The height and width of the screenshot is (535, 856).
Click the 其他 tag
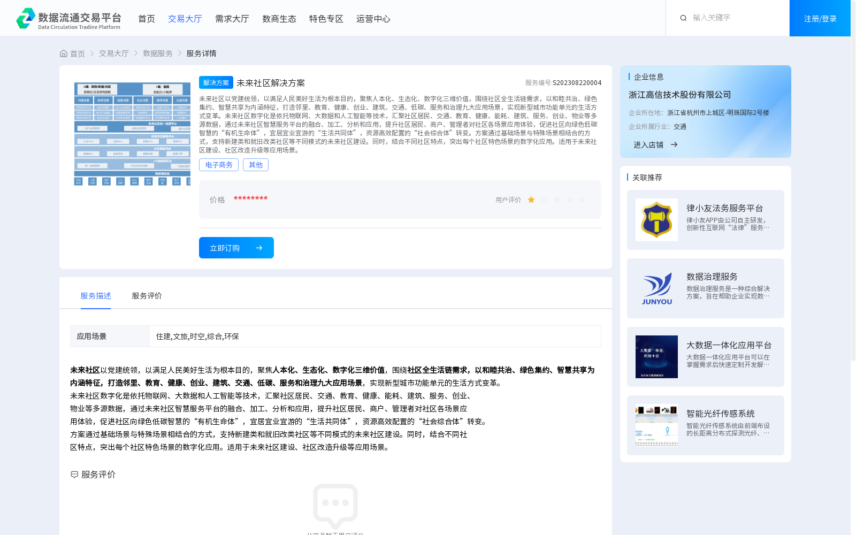[256, 165]
